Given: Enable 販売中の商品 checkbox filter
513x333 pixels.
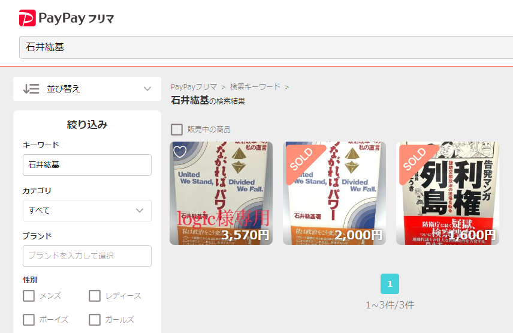Looking at the screenshot, I should 177,130.
